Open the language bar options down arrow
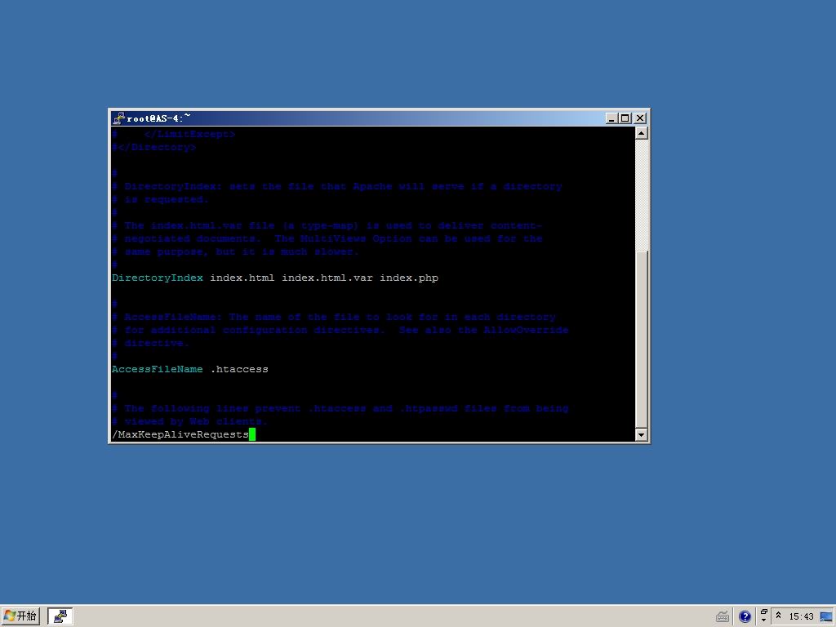836x627 pixels. tap(764, 620)
